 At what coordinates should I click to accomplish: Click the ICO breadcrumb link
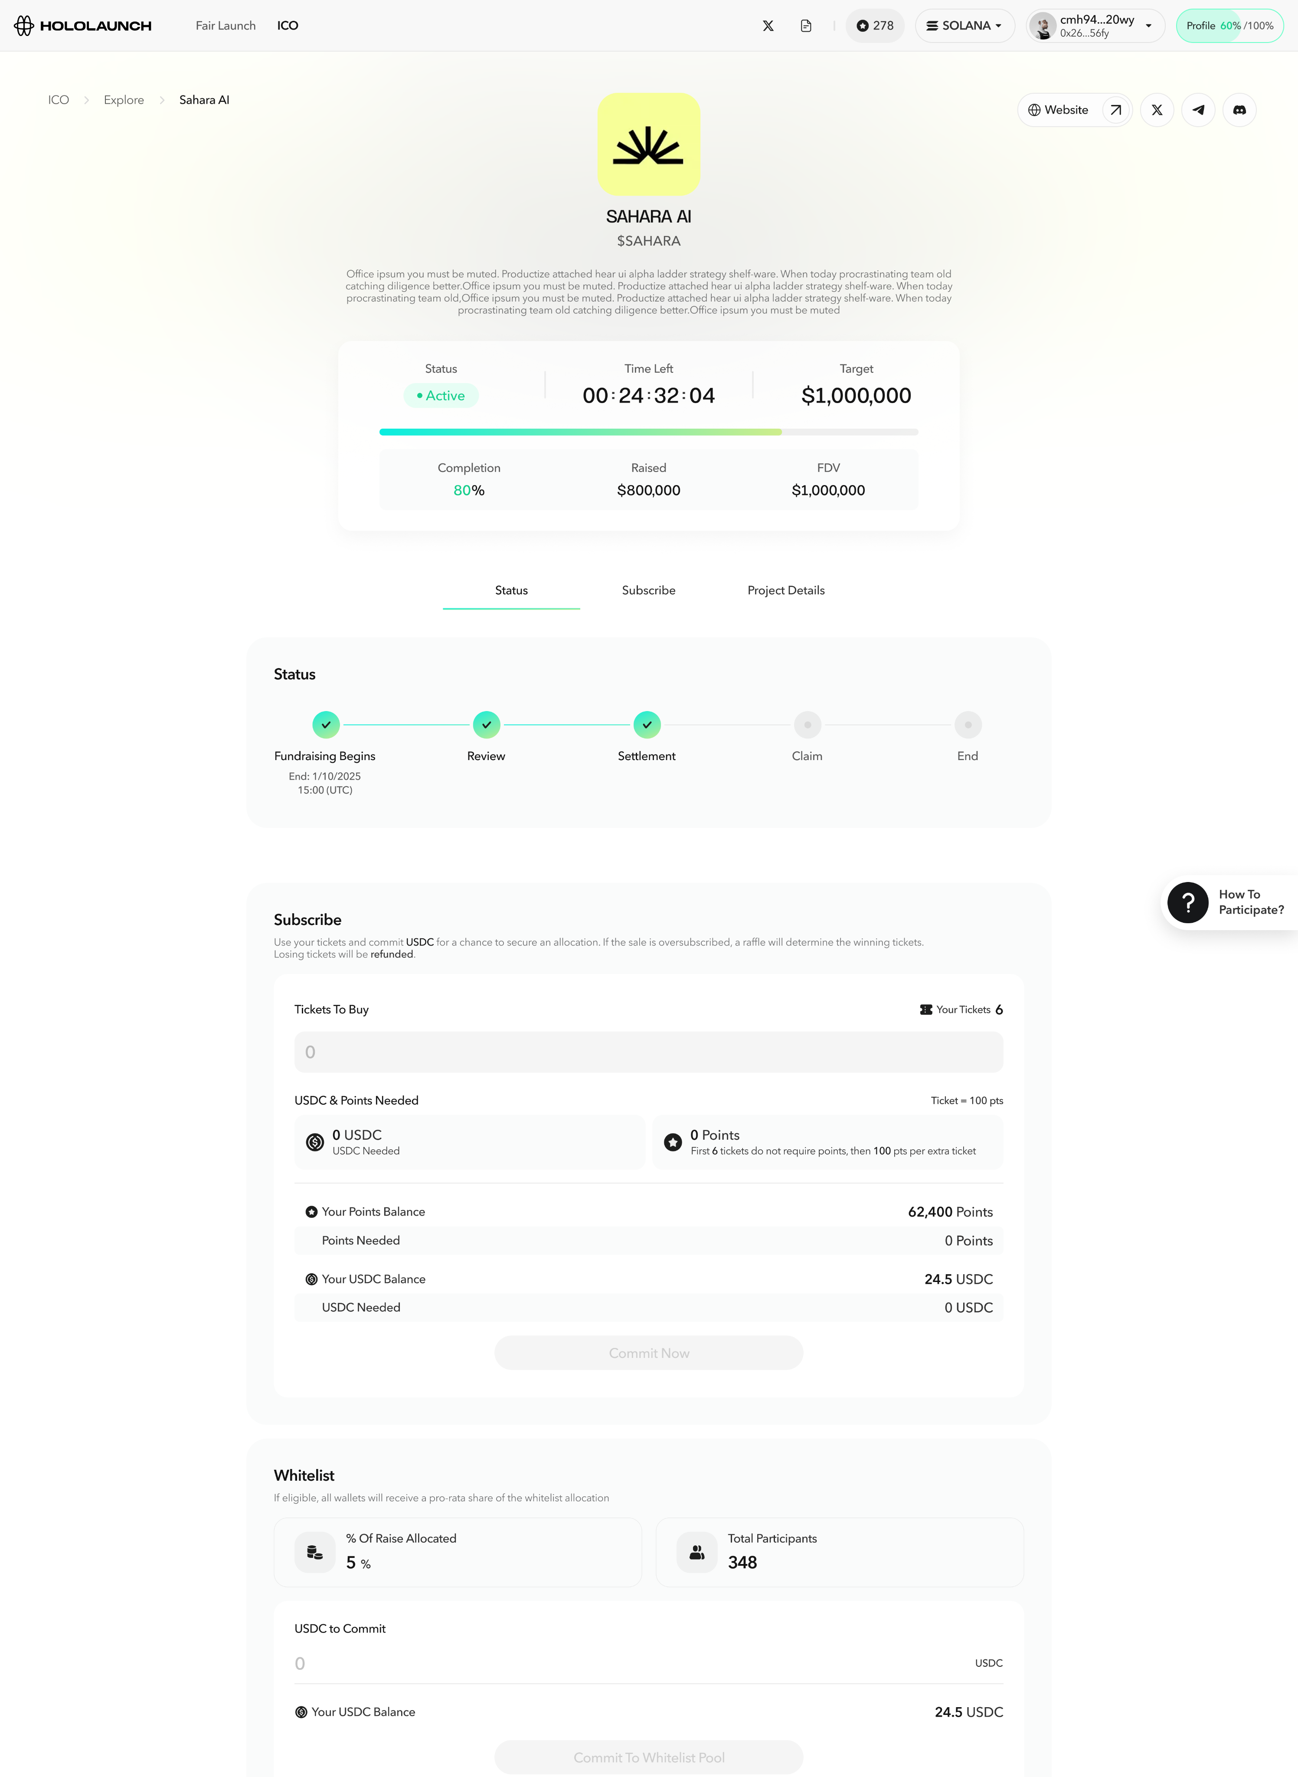click(x=59, y=100)
